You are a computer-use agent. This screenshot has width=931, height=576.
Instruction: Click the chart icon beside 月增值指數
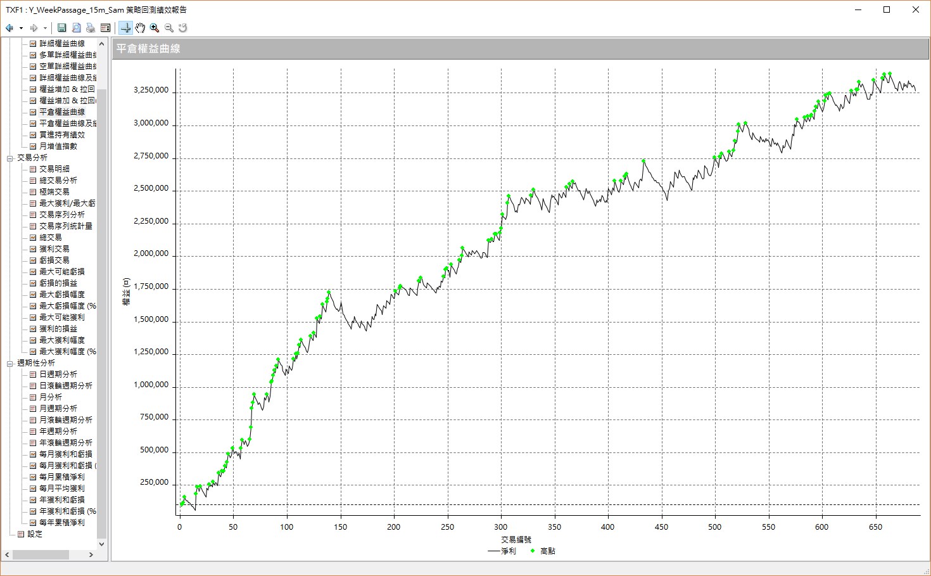(34, 146)
